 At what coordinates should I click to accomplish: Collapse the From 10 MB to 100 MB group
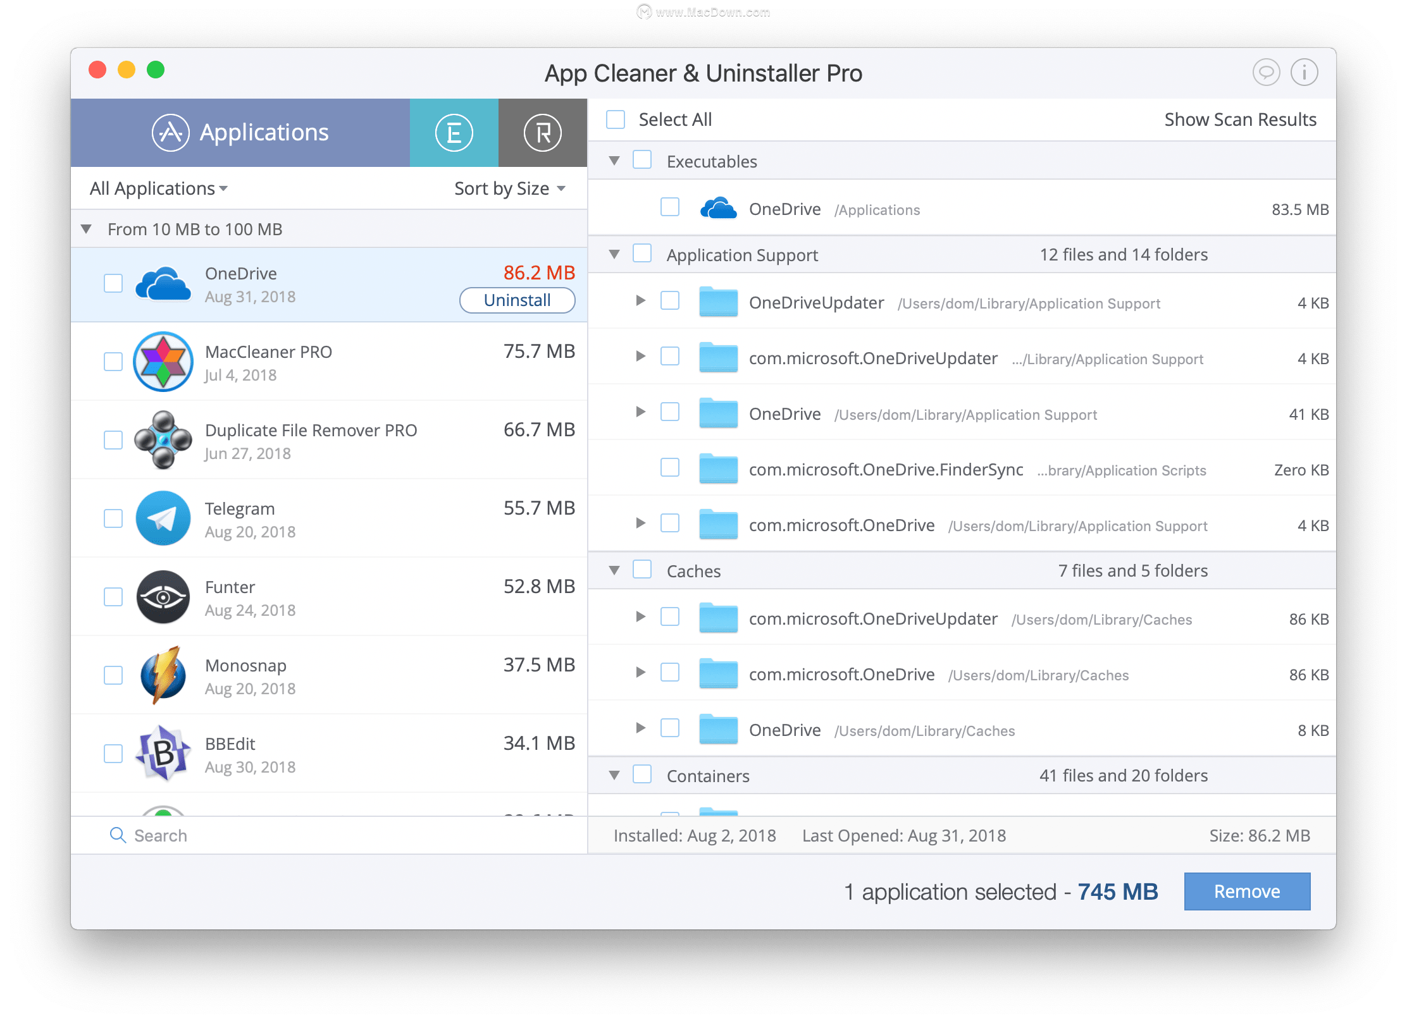pos(87,229)
